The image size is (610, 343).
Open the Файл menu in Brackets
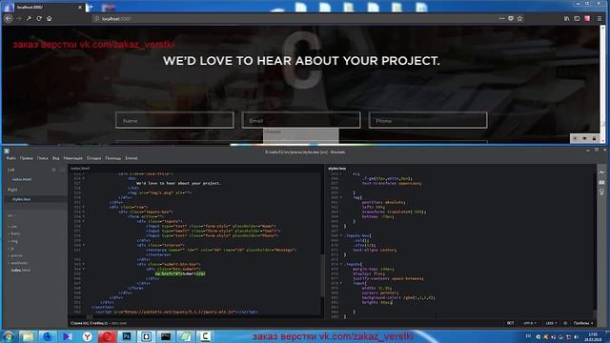click(x=10, y=158)
